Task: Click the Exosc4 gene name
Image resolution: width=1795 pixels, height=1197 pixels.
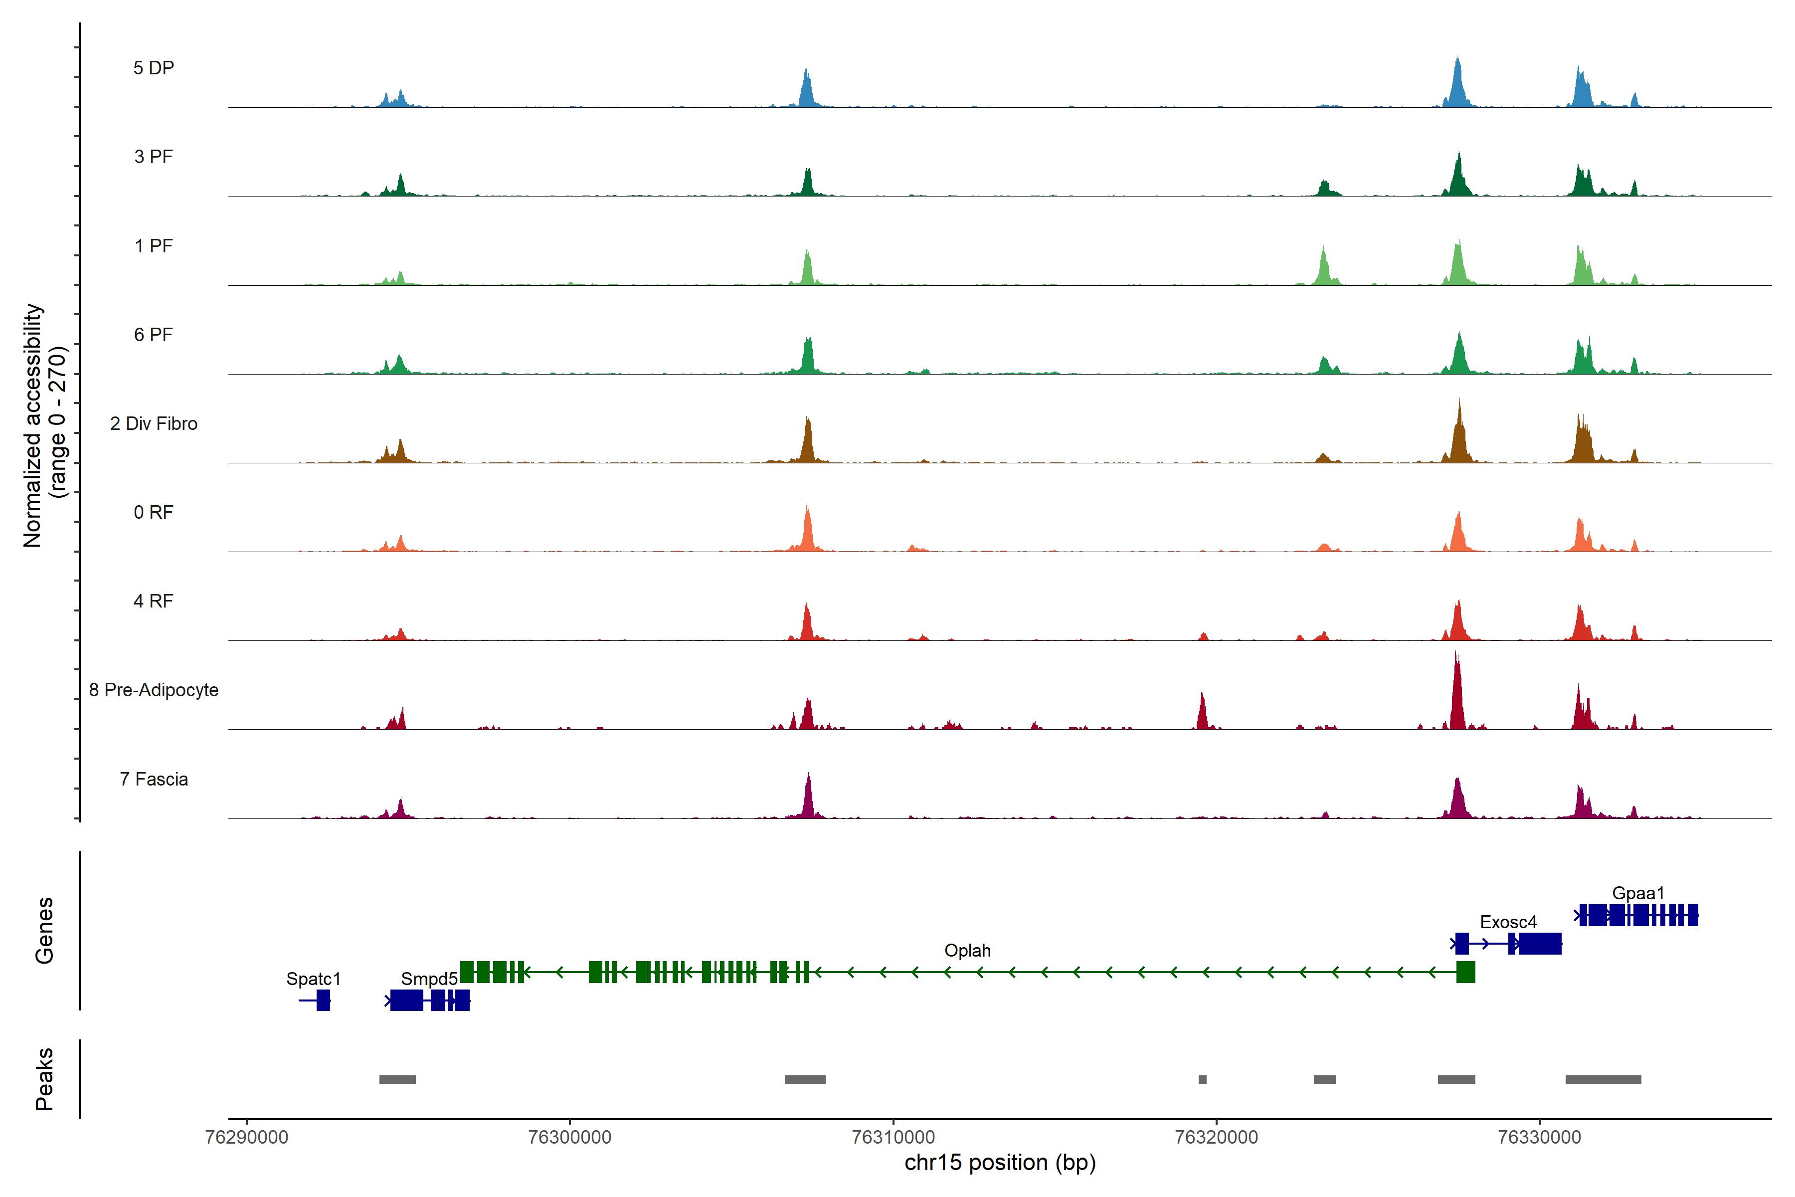Action: [x=1508, y=922]
